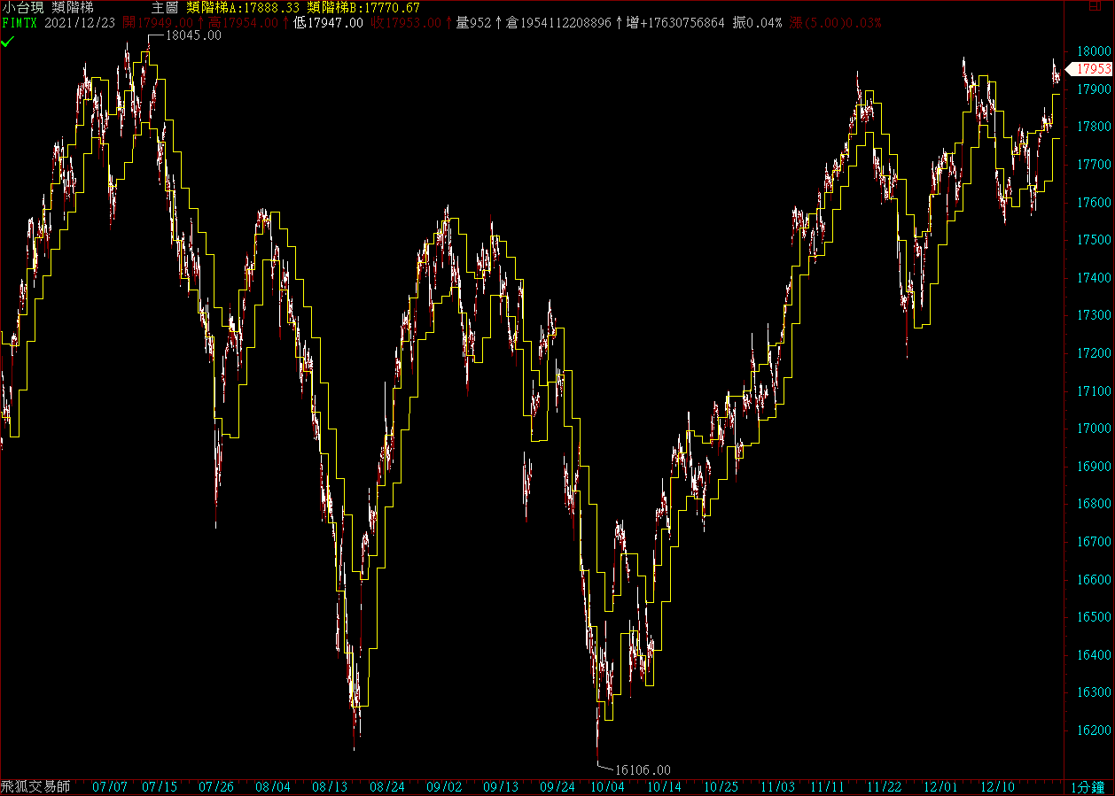Click the 17800 price axis label
The image size is (1115, 796).
(1094, 127)
